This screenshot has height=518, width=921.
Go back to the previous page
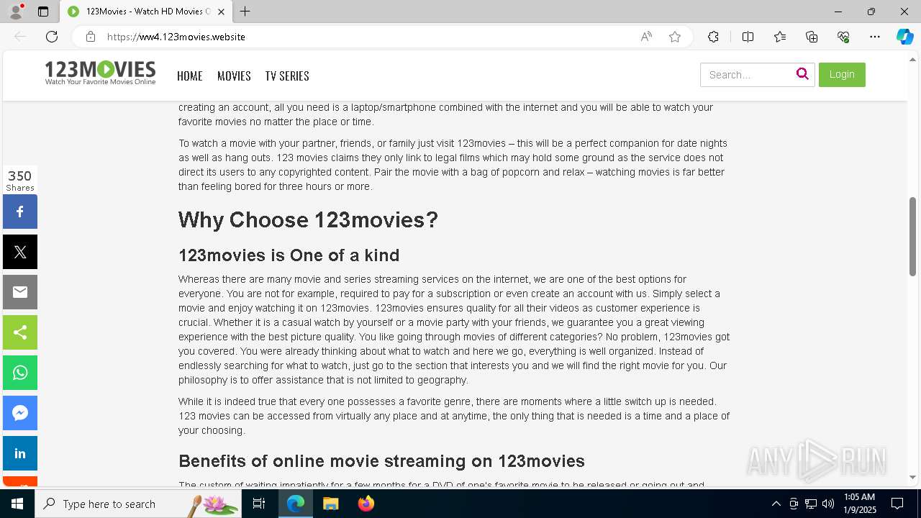pyautogui.click(x=20, y=37)
